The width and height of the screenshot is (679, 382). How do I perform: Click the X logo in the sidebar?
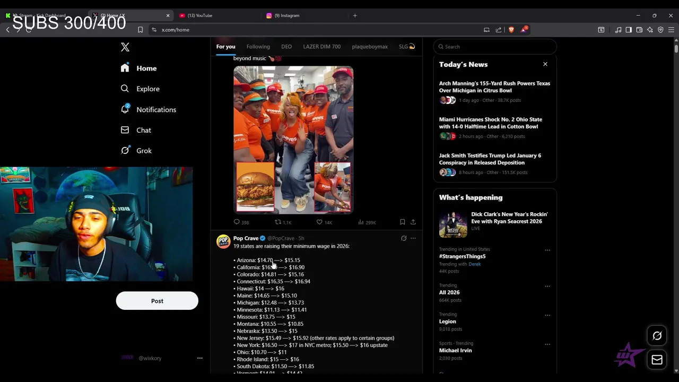(125, 47)
